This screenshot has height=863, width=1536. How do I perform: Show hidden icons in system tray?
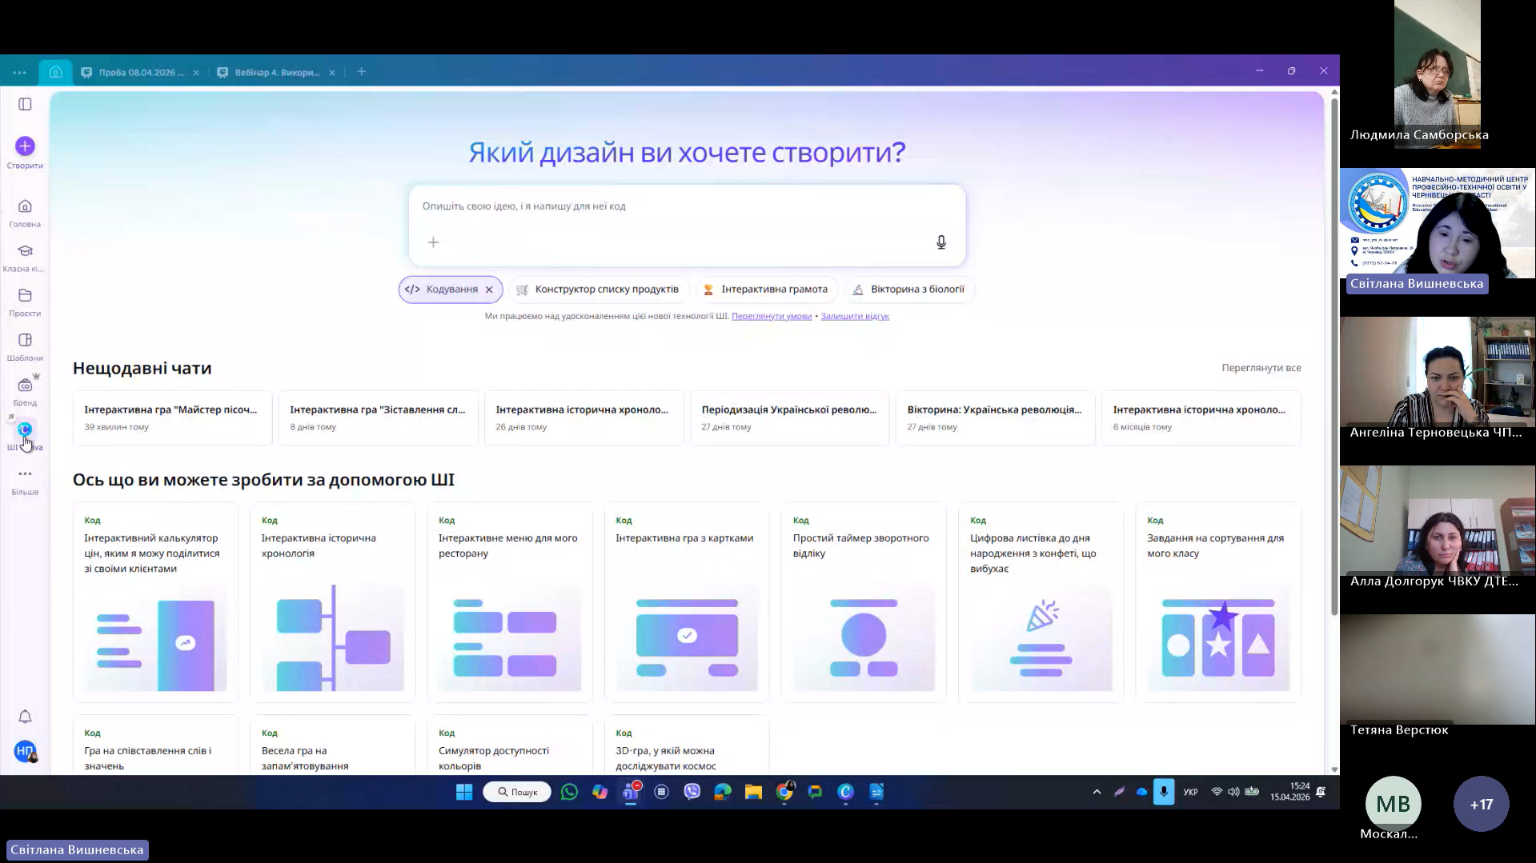pos(1097,792)
